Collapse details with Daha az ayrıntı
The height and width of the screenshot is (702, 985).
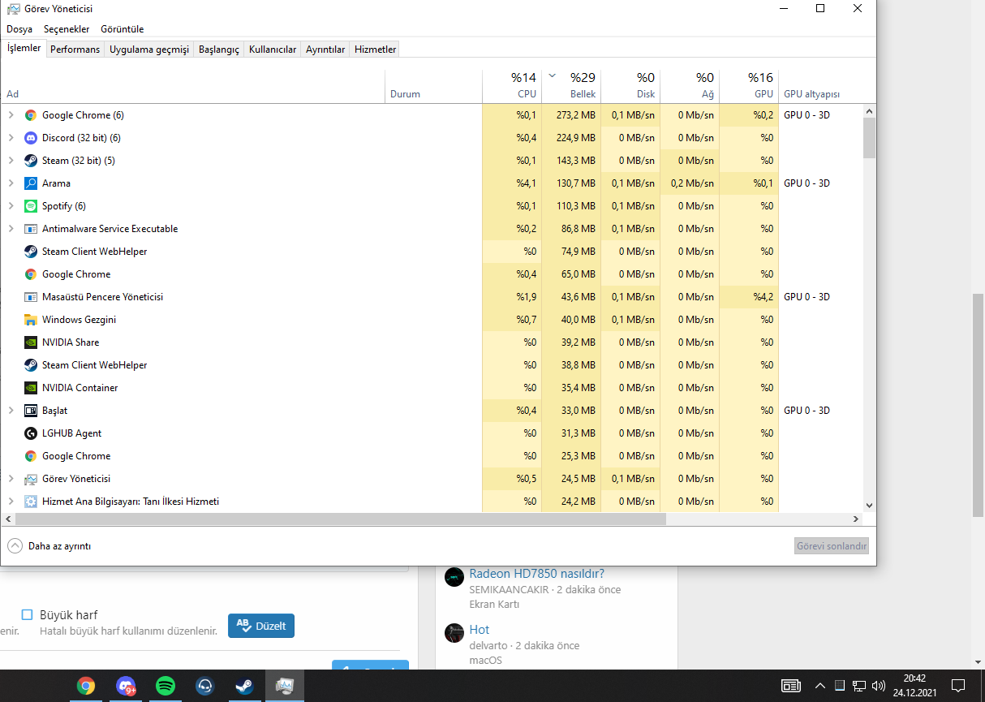(x=49, y=546)
